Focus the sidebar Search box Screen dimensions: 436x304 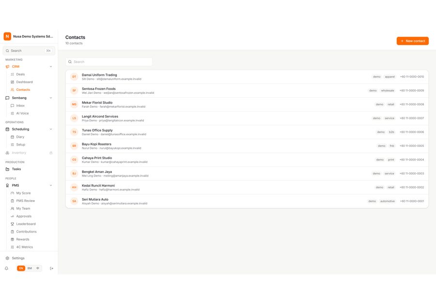pyautogui.click(x=29, y=51)
